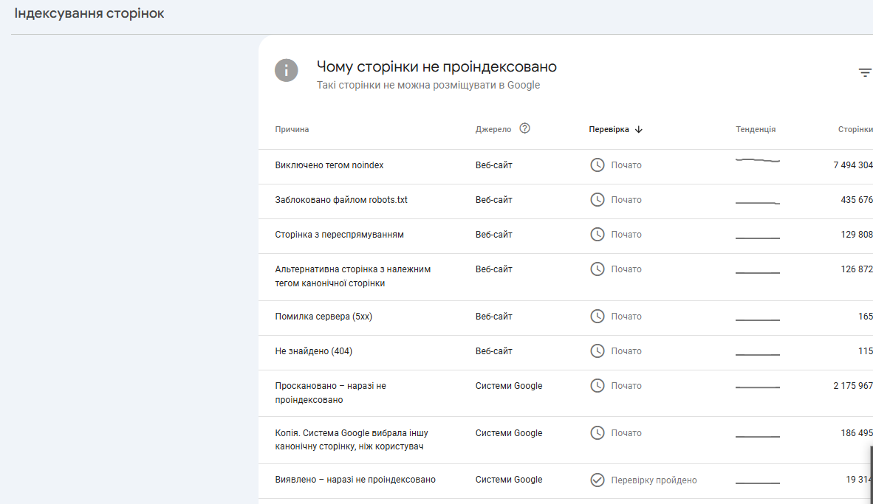Screen dimensions: 873x504
Task: Click the clock icon in the server error row
Action: coord(598,317)
